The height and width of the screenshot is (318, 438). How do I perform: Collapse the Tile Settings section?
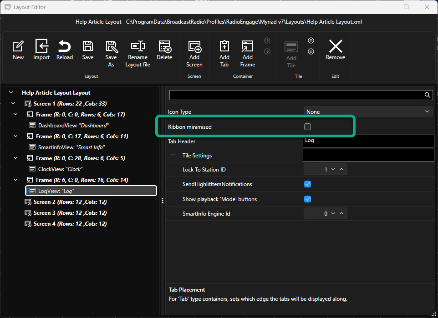tap(173, 155)
